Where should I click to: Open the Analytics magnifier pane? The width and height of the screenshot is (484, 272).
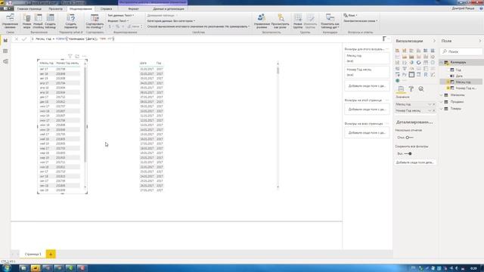tap(421, 89)
